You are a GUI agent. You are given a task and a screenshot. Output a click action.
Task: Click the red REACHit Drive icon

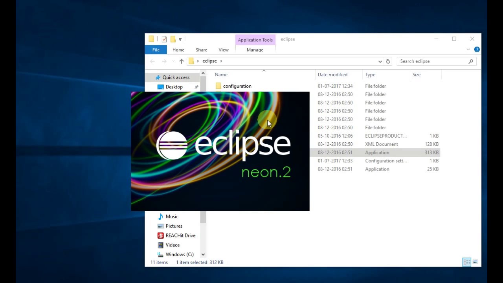click(x=160, y=235)
